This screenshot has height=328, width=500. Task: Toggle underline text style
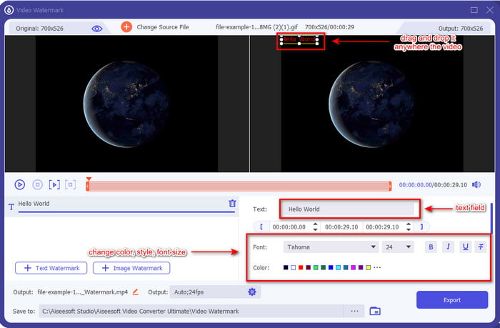point(464,247)
